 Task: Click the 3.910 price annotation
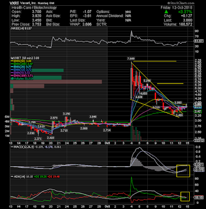click(156, 107)
